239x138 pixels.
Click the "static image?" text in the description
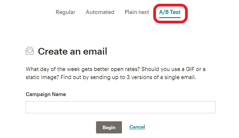click(42, 77)
